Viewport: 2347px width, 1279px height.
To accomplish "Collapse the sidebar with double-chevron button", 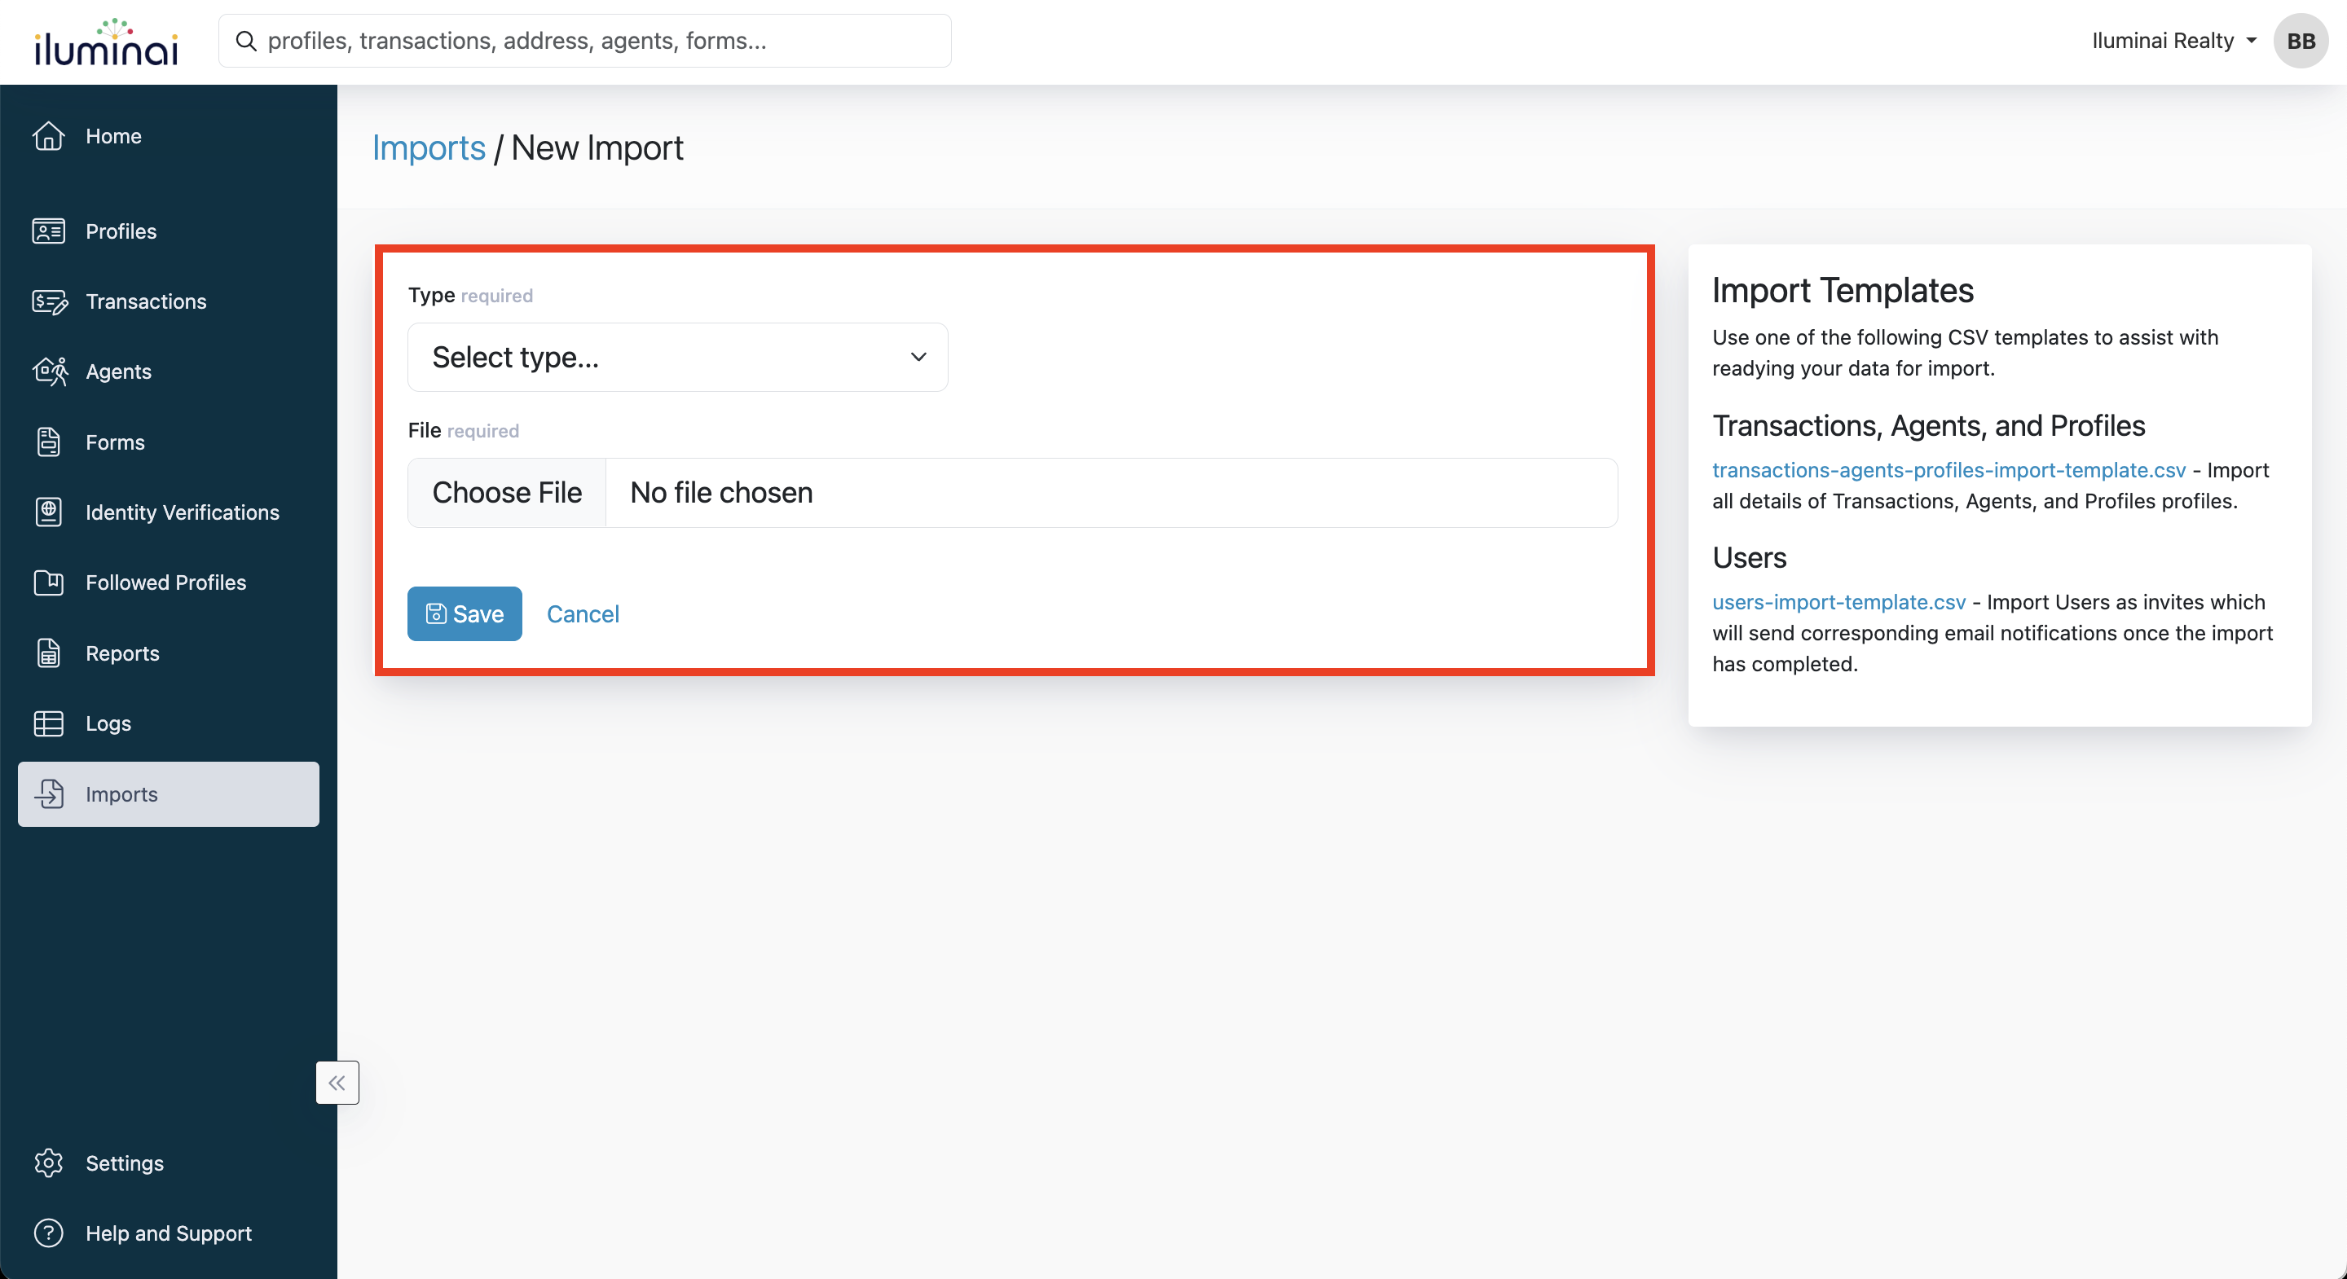I will click(337, 1082).
